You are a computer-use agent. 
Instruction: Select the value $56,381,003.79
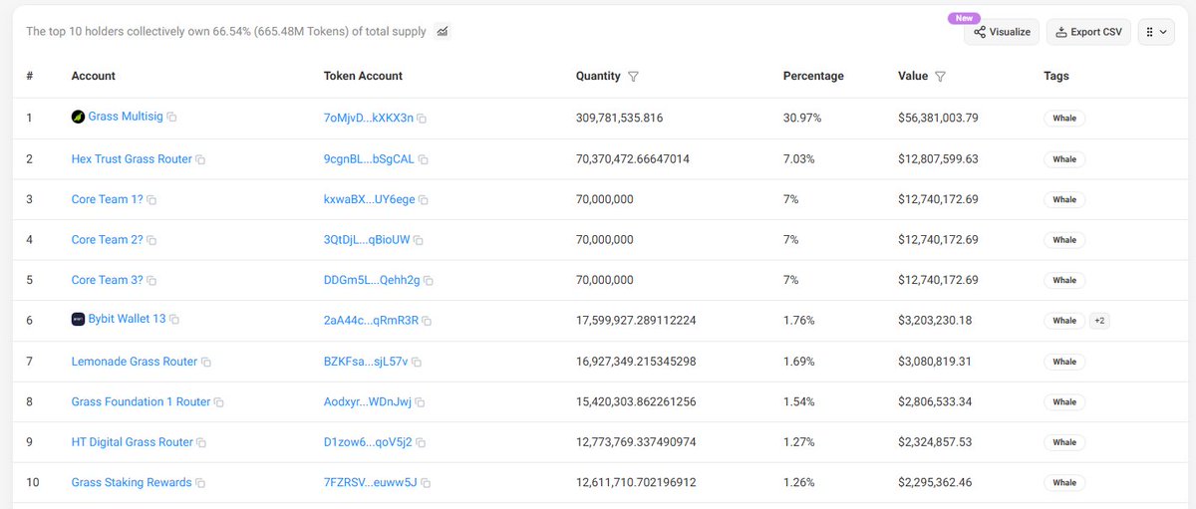(x=938, y=118)
